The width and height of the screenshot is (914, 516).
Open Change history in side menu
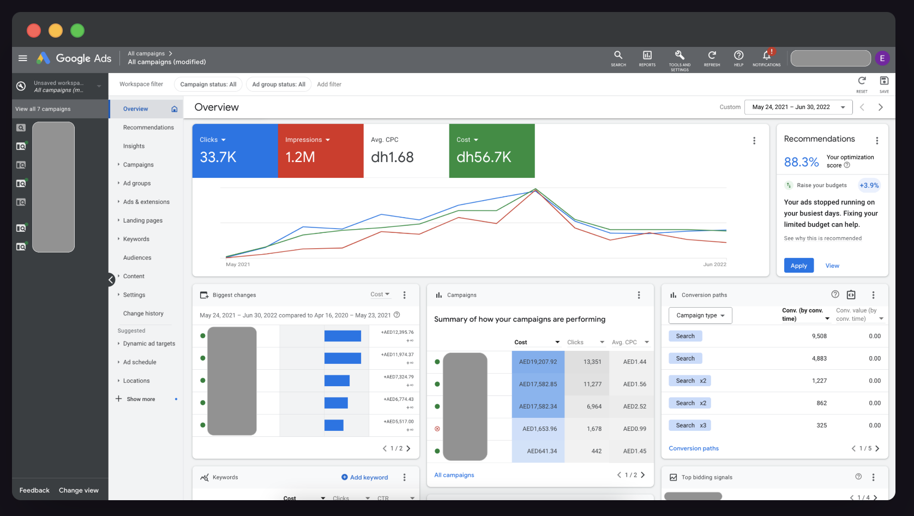point(143,313)
